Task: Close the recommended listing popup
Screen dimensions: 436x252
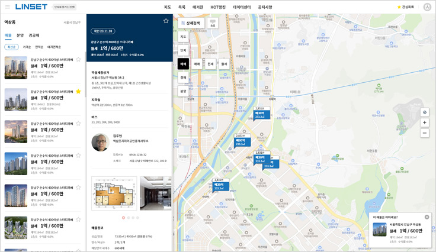Action: [427, 217]
